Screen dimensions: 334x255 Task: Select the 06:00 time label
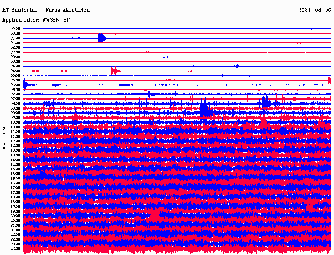coord(15,85)
